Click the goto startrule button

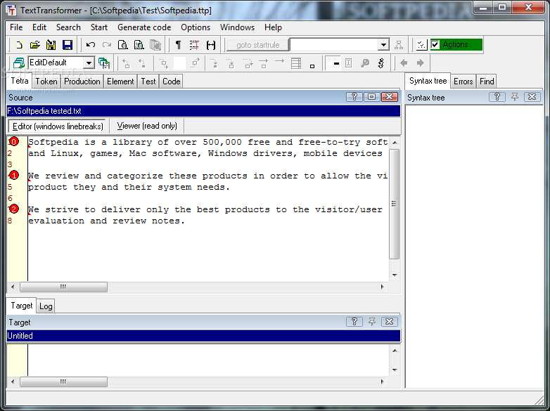click(x=258, y=45)
